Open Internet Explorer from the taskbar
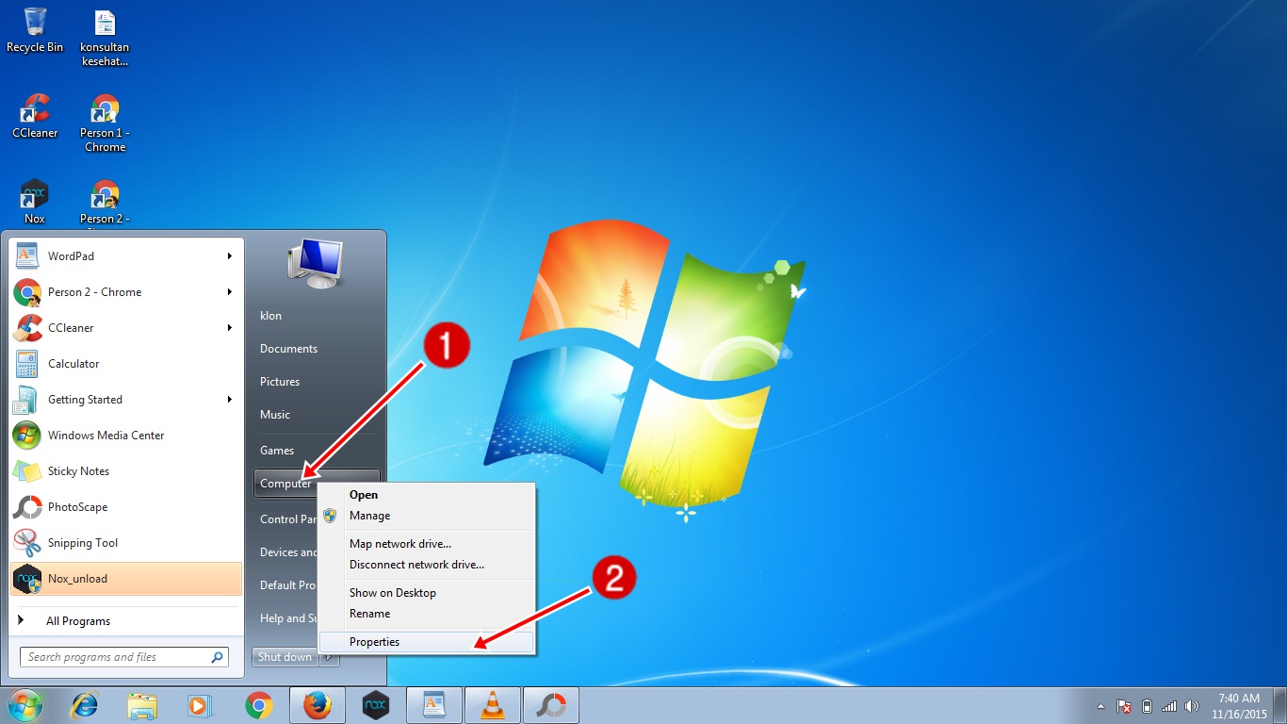The image size is (1287, 724). [86, 705]
